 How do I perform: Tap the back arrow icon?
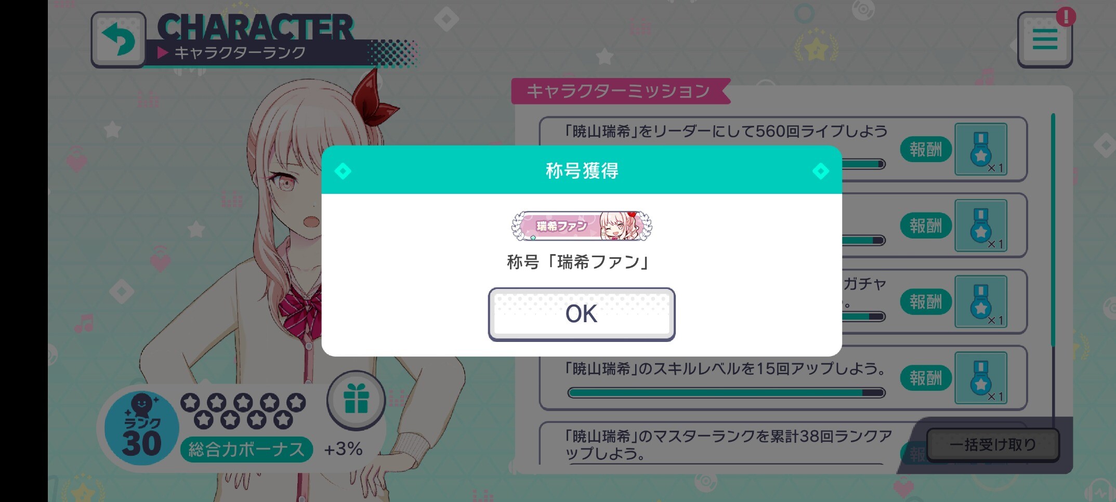click(x=119, y=40)
